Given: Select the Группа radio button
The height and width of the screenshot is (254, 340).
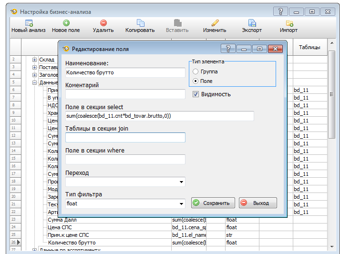Looking at the screenshot, I should (196, 71).
